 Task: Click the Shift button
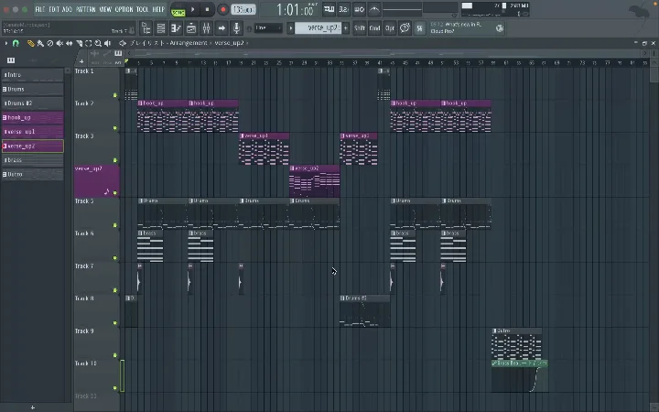(x=360, y=28)
